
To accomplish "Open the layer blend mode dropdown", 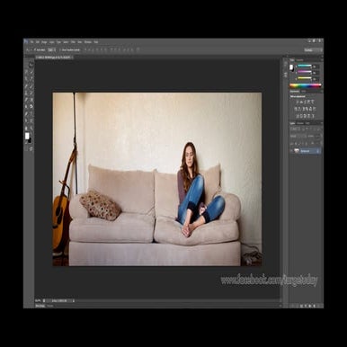I will tap(298, 136).
